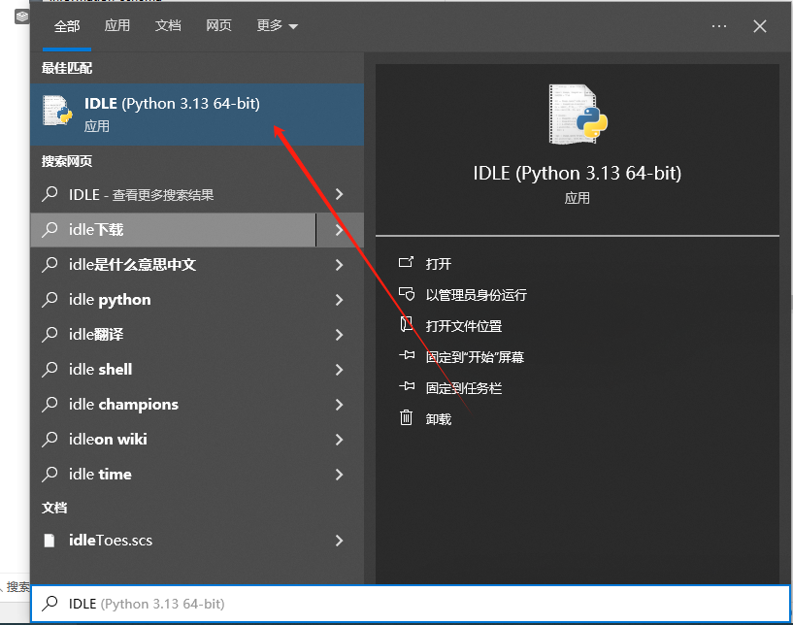Viewport: 793px width, 625px height.
Task: Switch to the 应用 tab
Action: click(x=117, y=25)
